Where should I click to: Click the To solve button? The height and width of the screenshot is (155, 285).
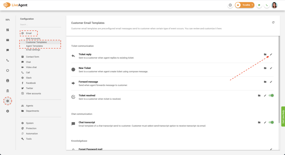coord(245,5)
